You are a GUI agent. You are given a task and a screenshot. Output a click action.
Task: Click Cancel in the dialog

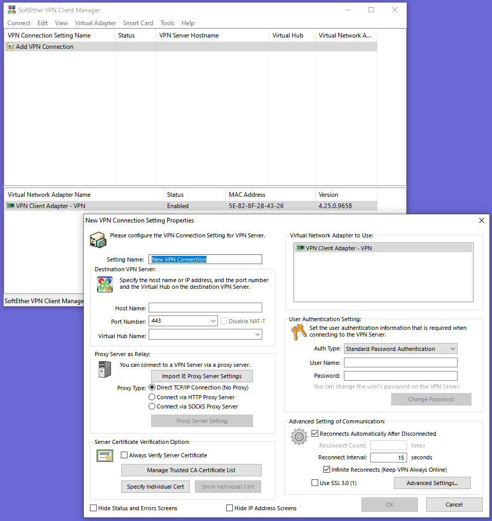[x=454, y=505]
